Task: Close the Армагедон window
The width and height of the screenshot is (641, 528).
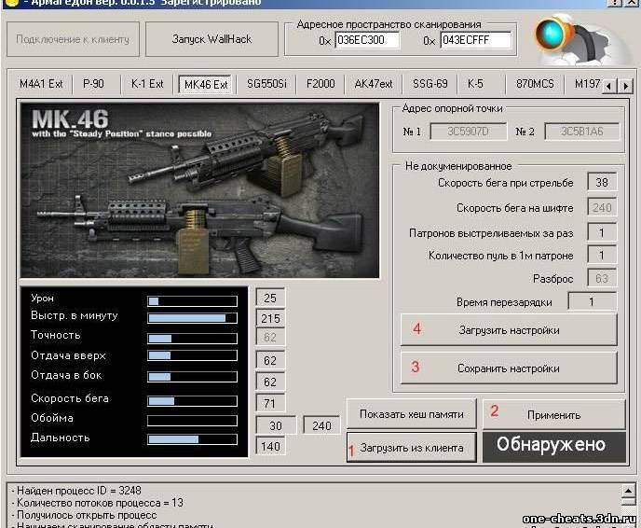Action: 632,3
